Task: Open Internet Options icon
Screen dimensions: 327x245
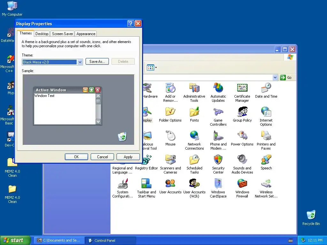Action: coord(266,116)
